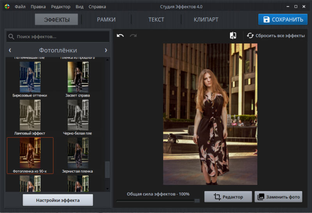This screenshot has height=213, width=312.
Task: Go to previous effect category arrow
Action: click(x=10, y=50)
